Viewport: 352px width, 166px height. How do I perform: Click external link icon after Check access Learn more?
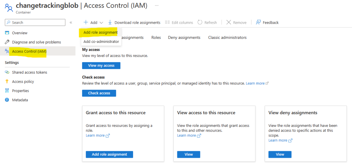tap(267, 83)
